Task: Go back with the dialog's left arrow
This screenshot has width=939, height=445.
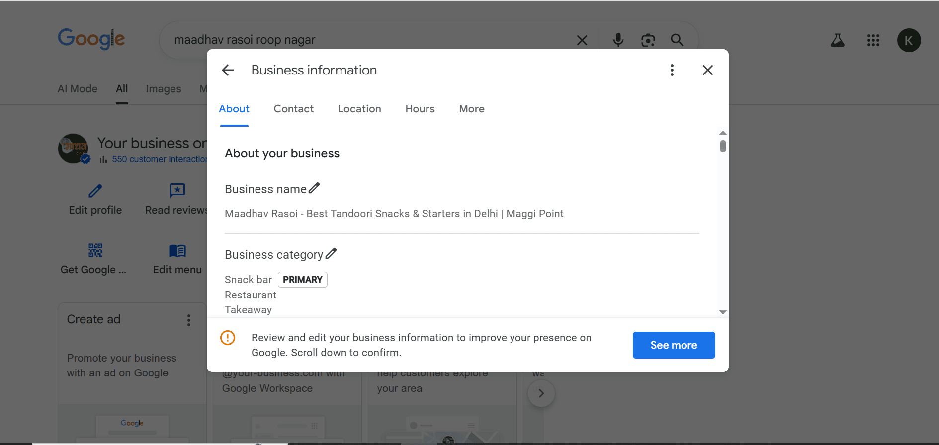Action: click(228, 70)
